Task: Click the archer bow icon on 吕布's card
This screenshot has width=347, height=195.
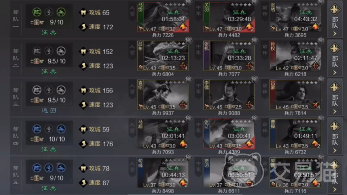Action: (183, 66)
